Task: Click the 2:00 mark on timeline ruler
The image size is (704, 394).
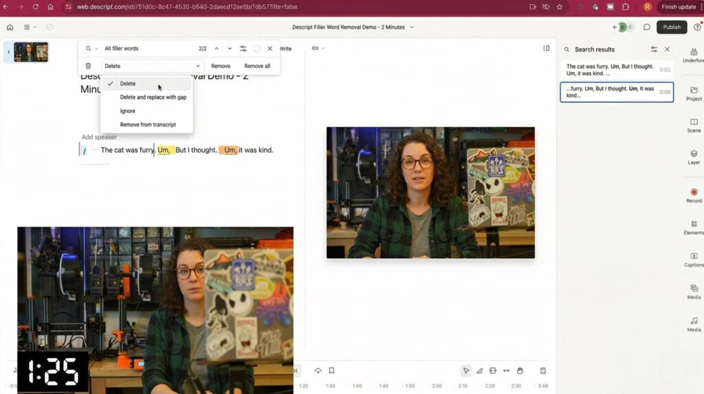Action: click(x=437, y=386)
